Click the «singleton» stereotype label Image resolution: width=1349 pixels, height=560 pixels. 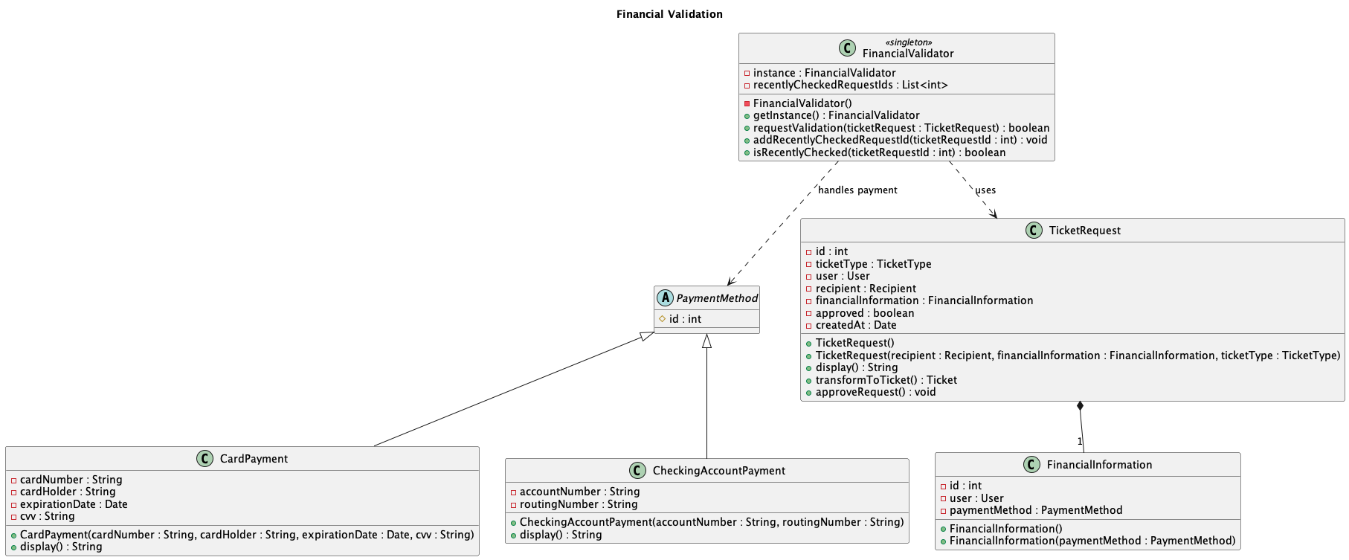pyautogui.click(x=908, y=42)
